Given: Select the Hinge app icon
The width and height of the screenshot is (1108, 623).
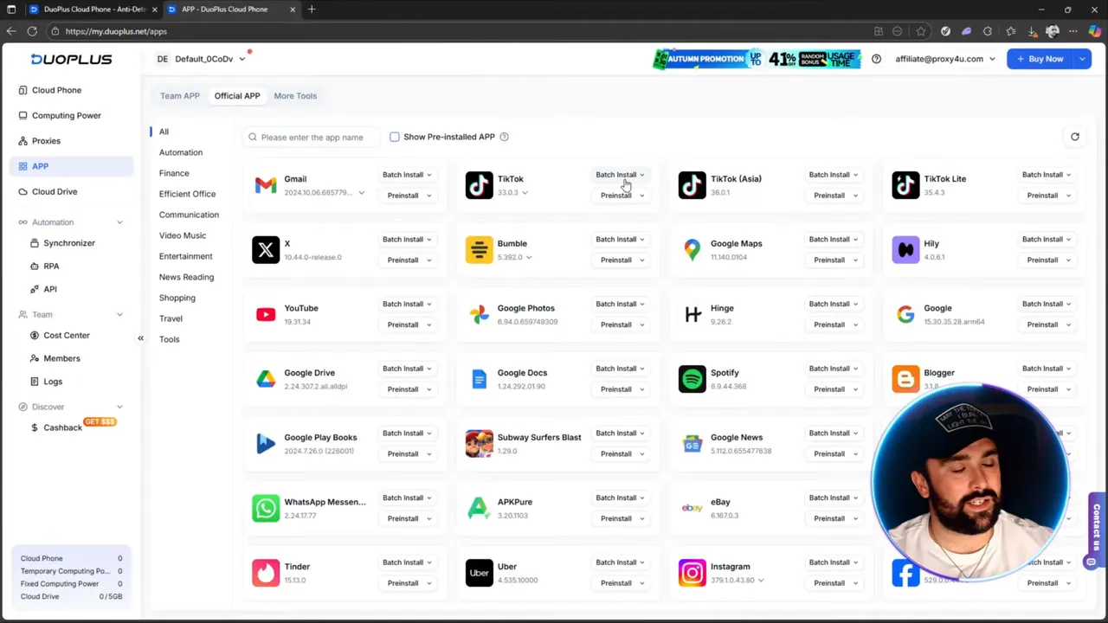Looking at the screenshot, I should click(692, 314).
